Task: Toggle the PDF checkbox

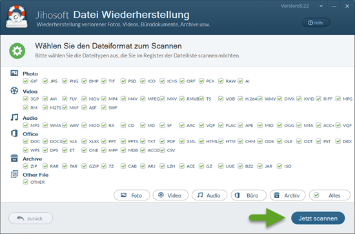Action: (x=162, y=141)
